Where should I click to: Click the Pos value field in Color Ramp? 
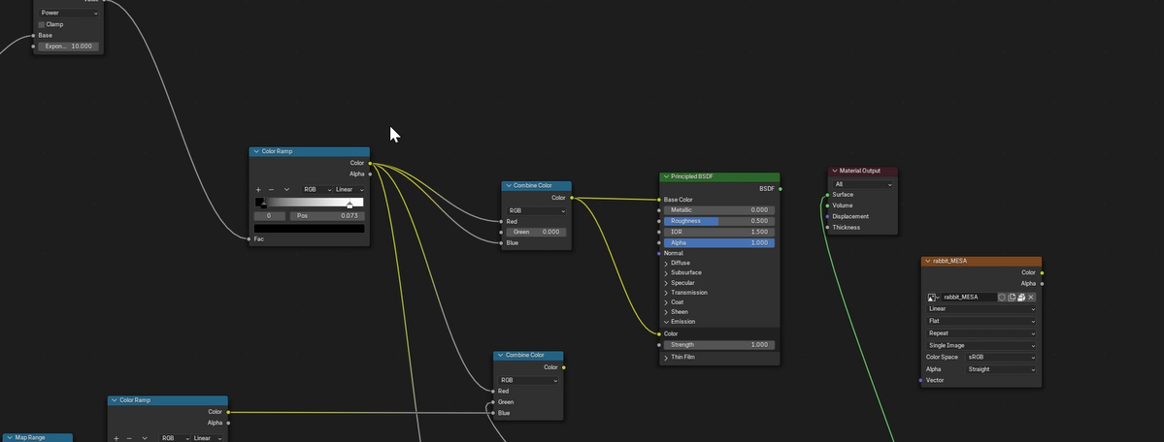coord(327,215)
